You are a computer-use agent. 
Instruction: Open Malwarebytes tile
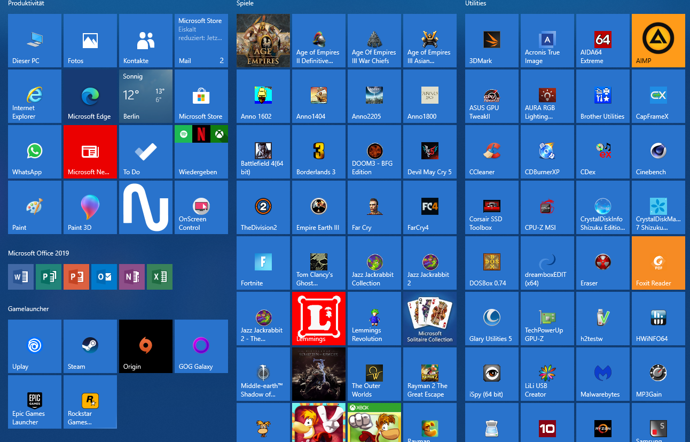[603, 374]
